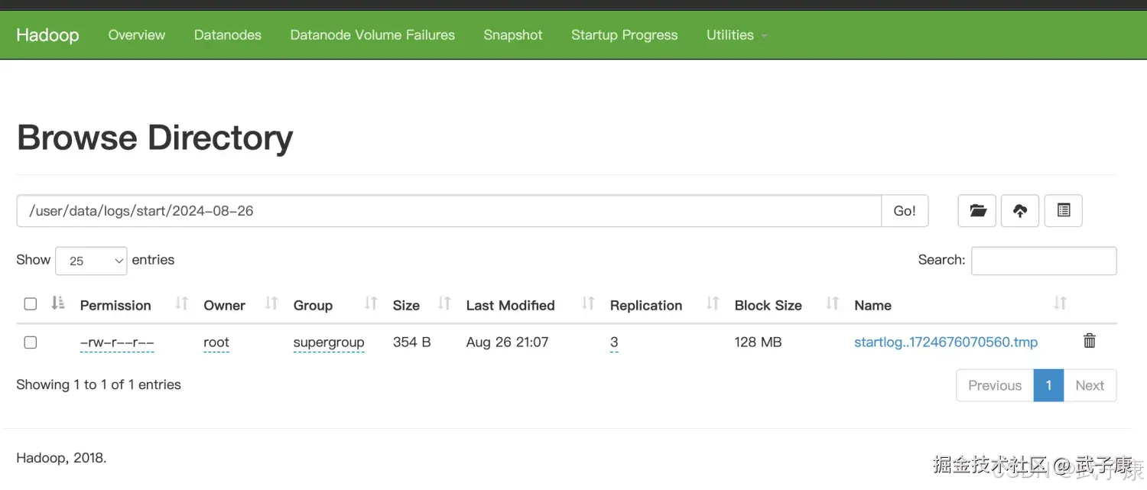This screenshot has width=1147, height=490.
Task: Sort by Block Size arrows icon
Action: tap(833, 304)
